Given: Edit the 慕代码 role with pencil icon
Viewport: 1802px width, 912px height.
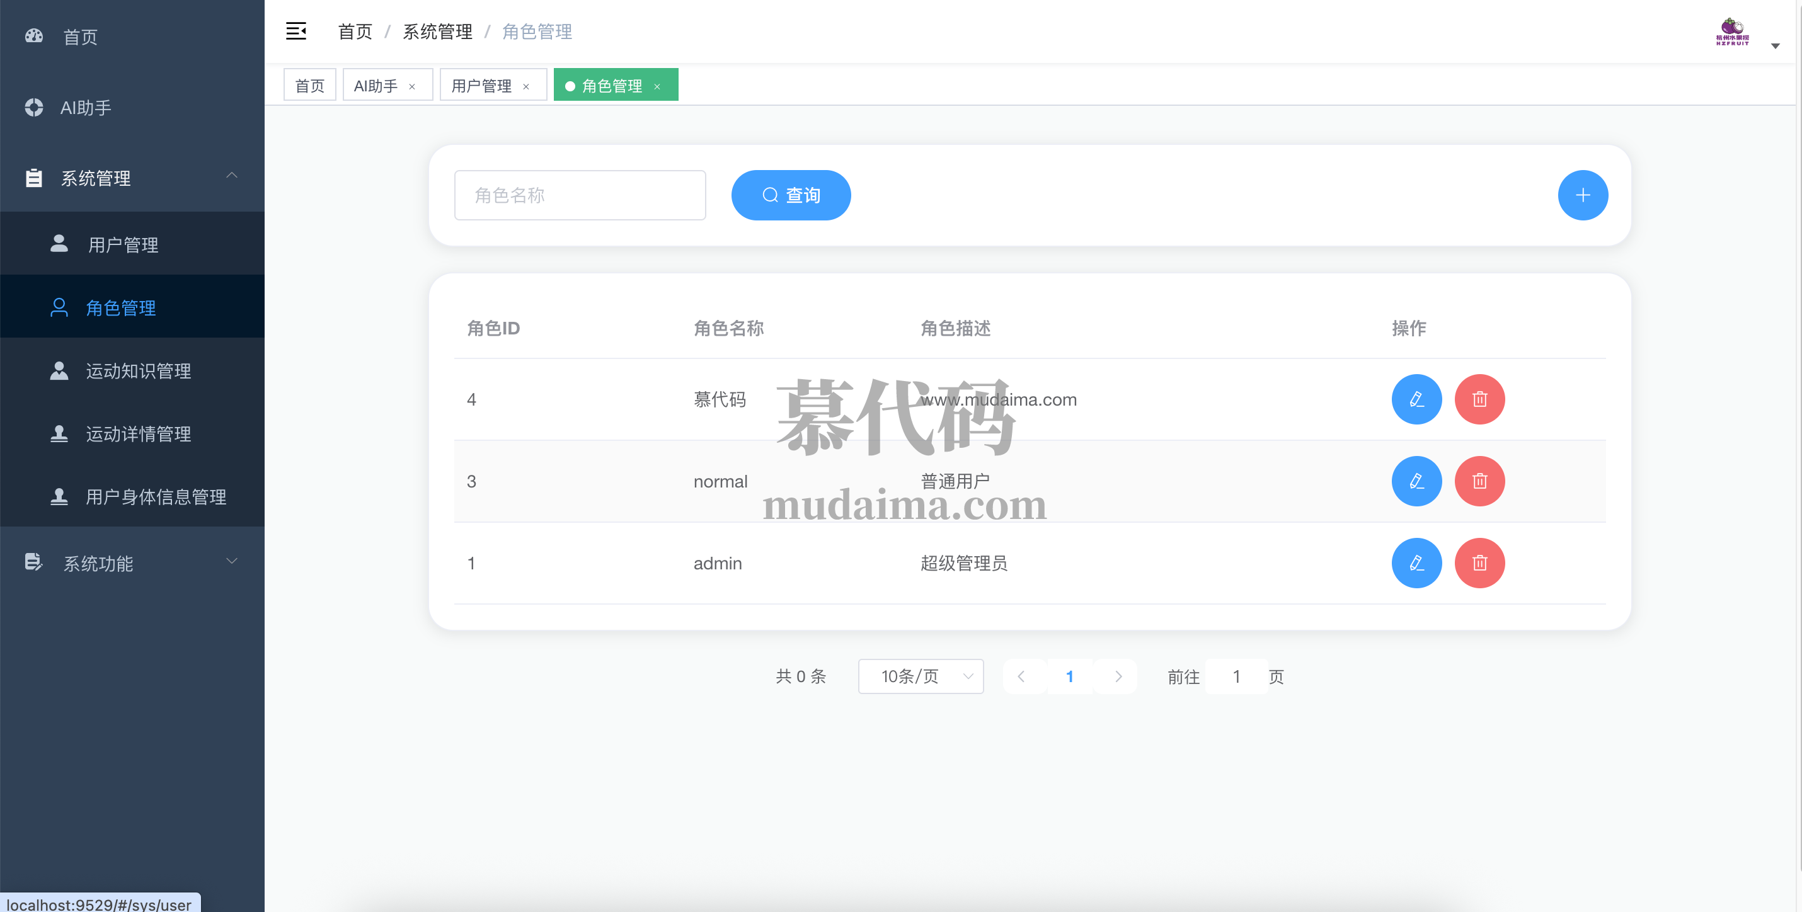Looking at the screenshot, I should click(x=1416, y=399).
